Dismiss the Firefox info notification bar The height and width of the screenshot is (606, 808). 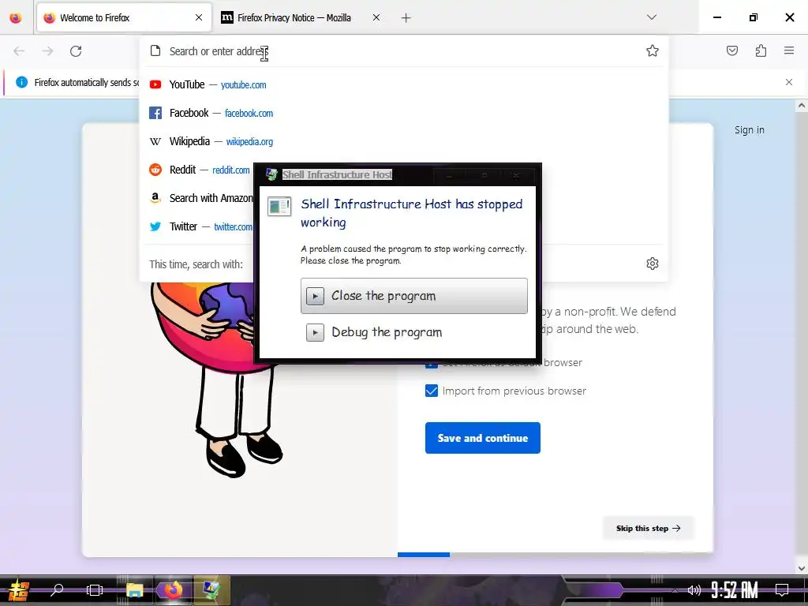(x=789, y=82)
